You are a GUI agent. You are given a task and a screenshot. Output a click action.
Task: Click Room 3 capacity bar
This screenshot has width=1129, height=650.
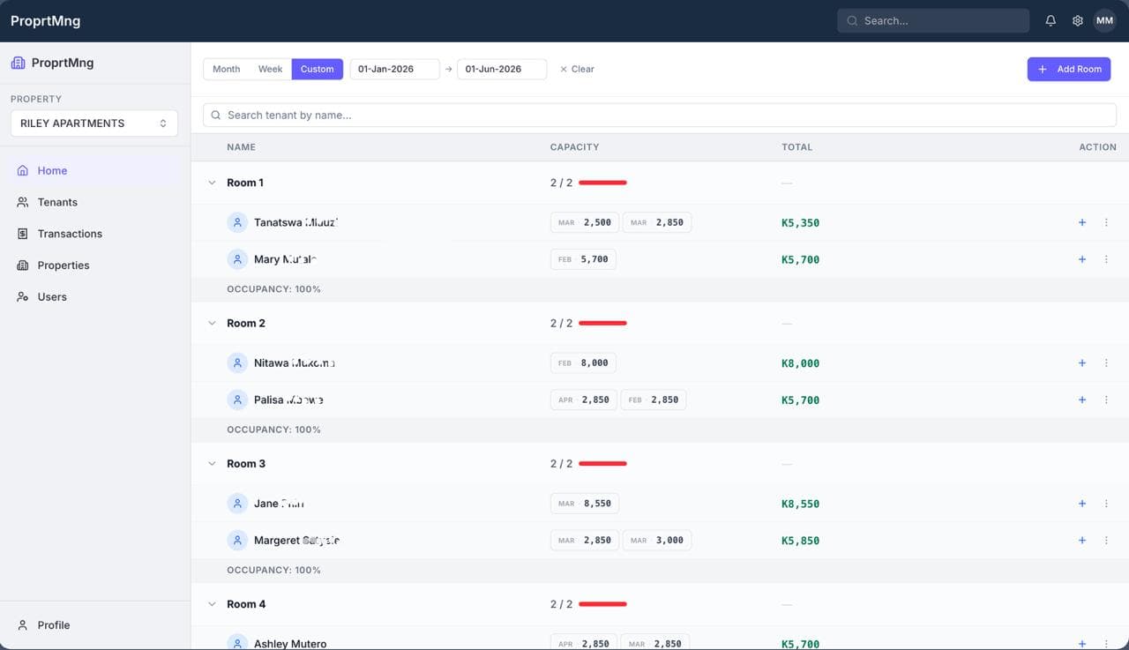pos(602,463)
